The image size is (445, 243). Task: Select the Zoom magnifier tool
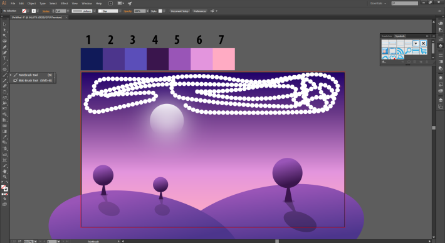(4, 177)
